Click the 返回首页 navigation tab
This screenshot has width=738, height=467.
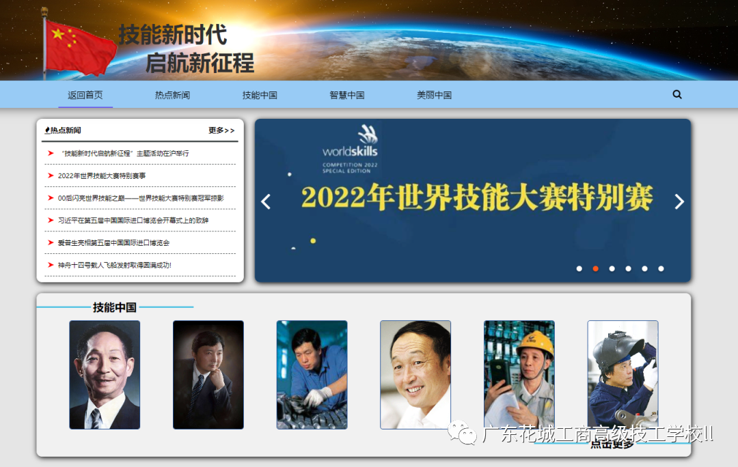pyautogui.click(x=85, y=94)
